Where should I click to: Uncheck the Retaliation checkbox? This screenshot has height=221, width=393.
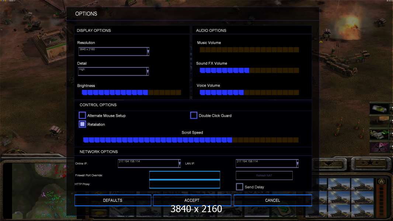click(x=82, y=124)
